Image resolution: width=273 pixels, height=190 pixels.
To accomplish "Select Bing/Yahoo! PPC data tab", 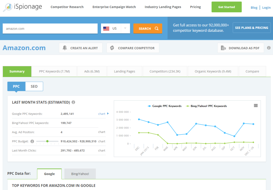I will [80, 174].
